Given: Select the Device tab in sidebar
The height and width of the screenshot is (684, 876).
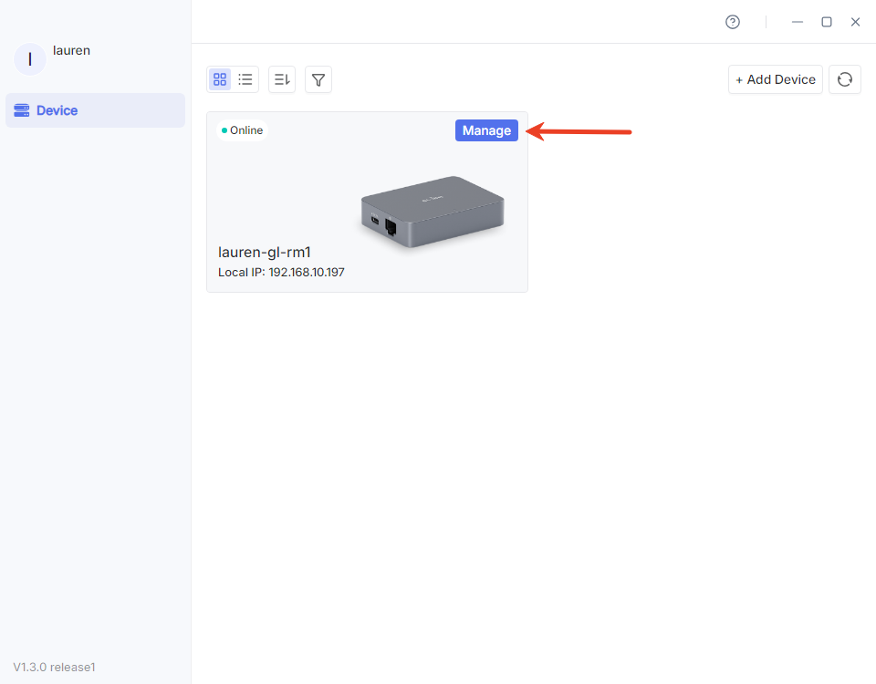Looking at the screenshot, I should [x=95, y=110].
